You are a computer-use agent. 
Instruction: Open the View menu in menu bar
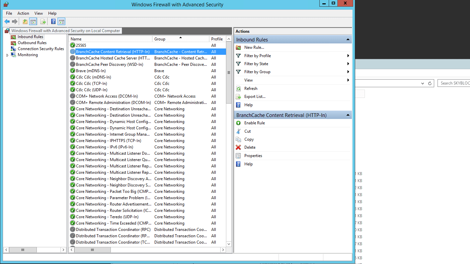[38, 13]
